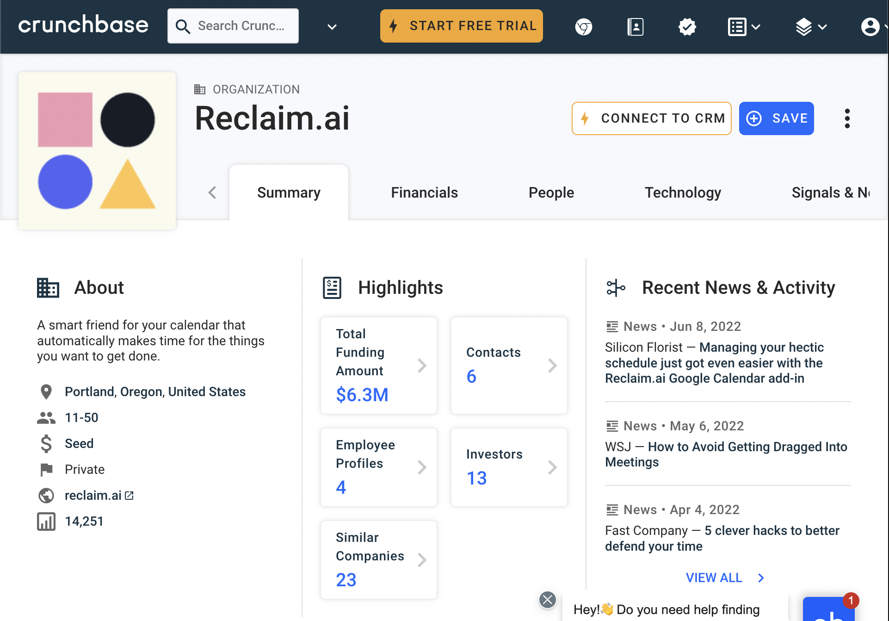889x621 pixels.
Task: Open WSJ How to Avoid Meetings article
Action: pos(726,454)
